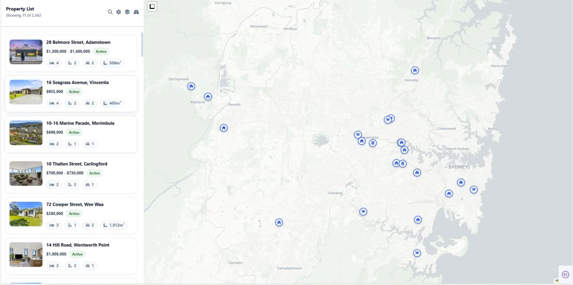Click 10-16 Marine Parade Merimbula photo

pyautogui.click(x=26, y=133)
